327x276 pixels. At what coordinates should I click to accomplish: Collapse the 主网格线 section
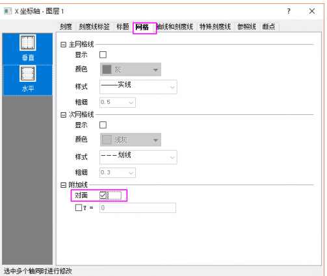(x=63, y=45)
